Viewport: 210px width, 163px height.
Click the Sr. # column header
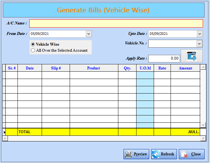[x=12, y=68]
